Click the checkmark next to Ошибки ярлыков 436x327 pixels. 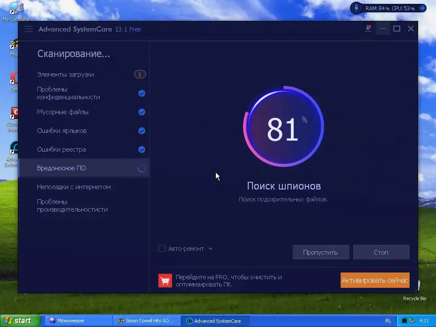(x=142, y=131)
